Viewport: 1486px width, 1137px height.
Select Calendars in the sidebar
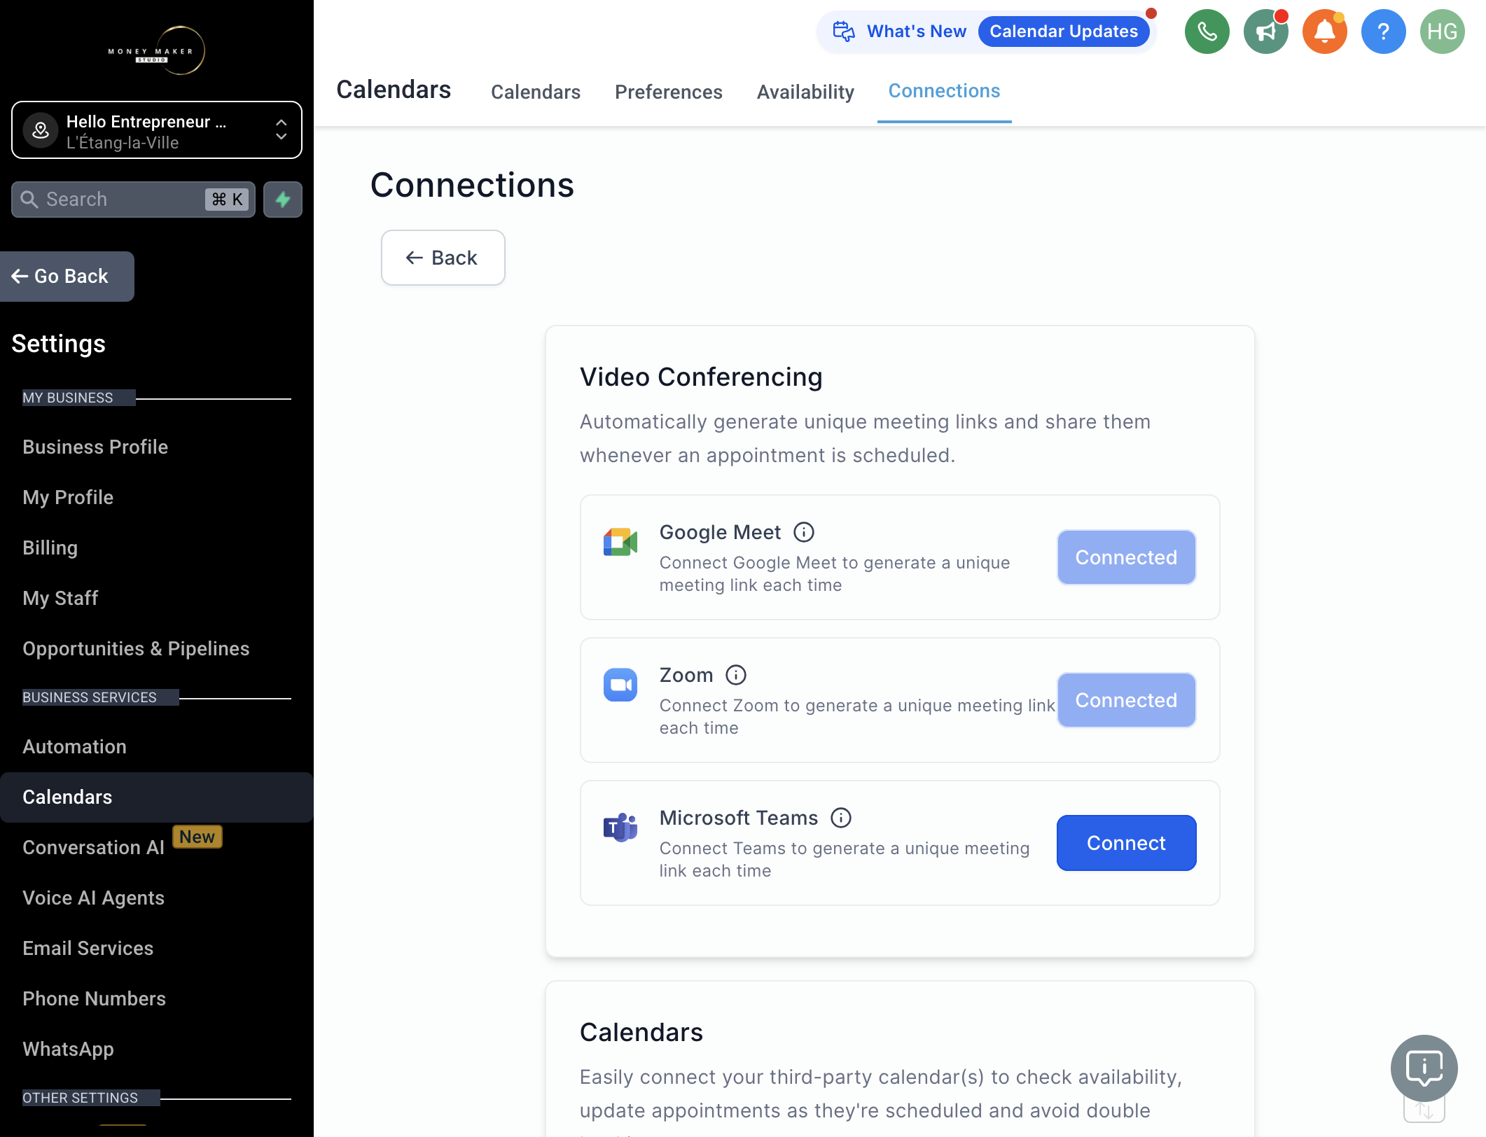[157, 797]
